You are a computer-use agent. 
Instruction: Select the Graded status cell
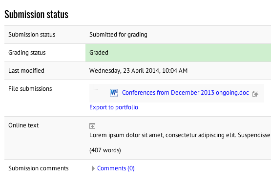[x=178, y=53]
